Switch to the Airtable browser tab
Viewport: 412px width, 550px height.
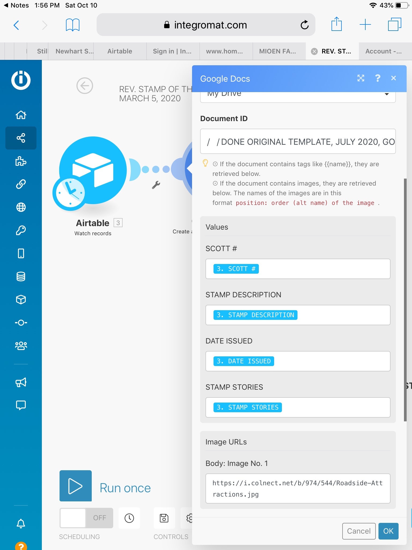[120, 51]
